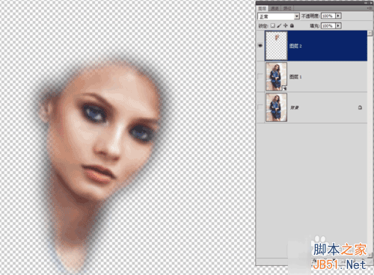
Task: Show the Background layer via visibility box
Action: (x=260, y=108)
